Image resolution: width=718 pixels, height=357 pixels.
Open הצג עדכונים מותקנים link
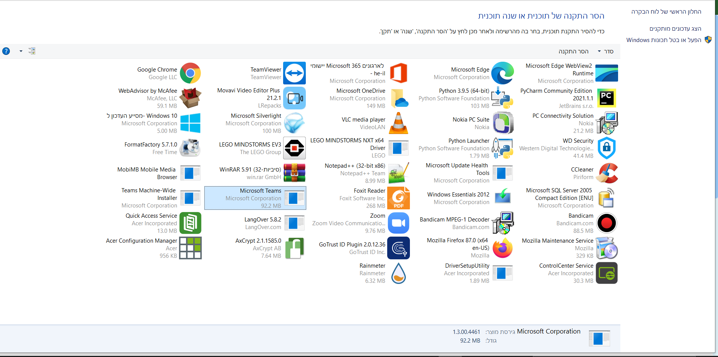click(675, 28)
